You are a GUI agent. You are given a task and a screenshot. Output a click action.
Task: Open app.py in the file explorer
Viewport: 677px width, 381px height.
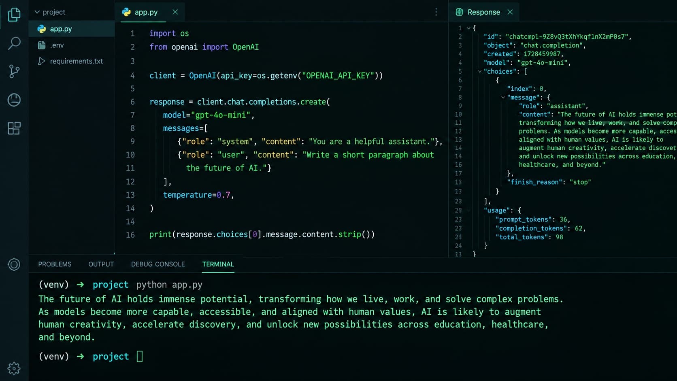[x=72, y=29]
